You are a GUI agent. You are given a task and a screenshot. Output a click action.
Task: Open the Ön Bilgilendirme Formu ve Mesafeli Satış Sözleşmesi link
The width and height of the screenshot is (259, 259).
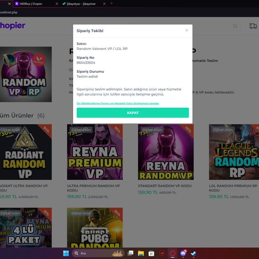[118, 103]
